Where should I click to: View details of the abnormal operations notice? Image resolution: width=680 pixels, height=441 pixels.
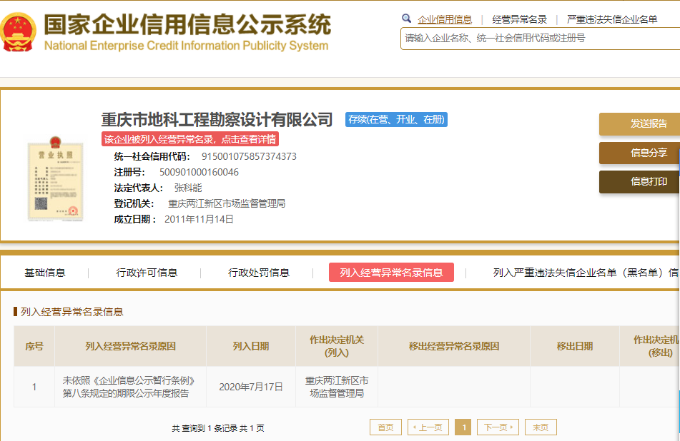coord(190,139)
